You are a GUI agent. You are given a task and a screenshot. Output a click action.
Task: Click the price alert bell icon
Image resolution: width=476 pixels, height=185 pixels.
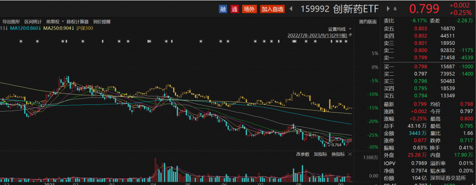coord(395,9)
